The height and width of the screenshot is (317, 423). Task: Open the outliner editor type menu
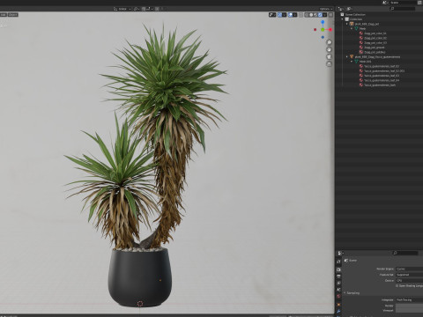click(x=341, y=9)
